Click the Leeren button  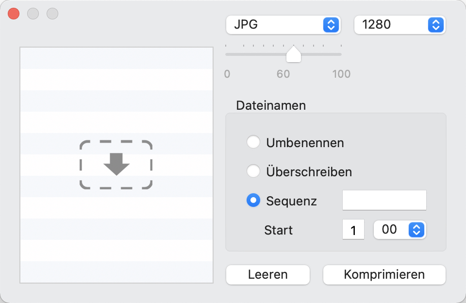pyautogui.click(x=268, y=275)
